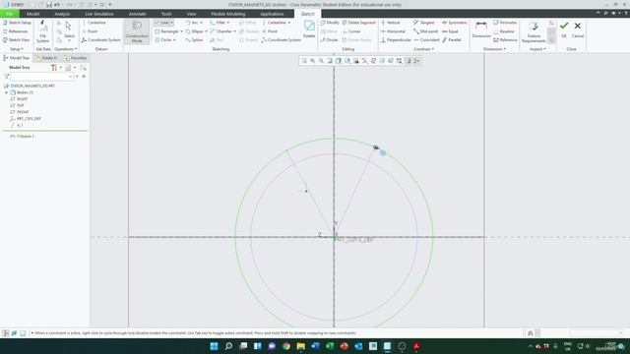This screenshot has width=630, height=354.
Task: Switch to the Applications ribbon tab
Action: coord(272,14)
